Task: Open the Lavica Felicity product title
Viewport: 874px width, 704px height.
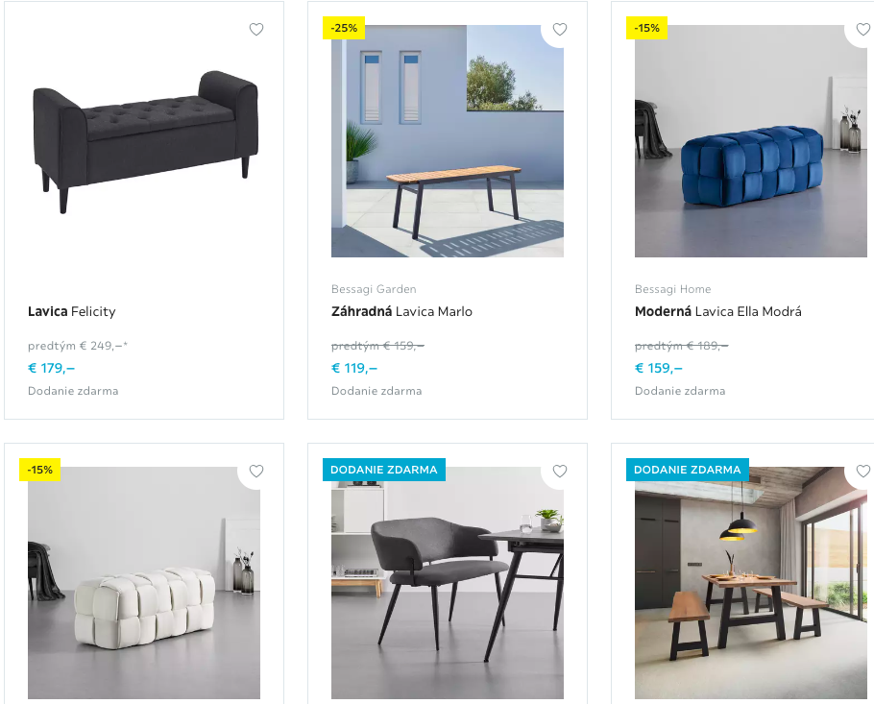Action: [x=72, y=311]
